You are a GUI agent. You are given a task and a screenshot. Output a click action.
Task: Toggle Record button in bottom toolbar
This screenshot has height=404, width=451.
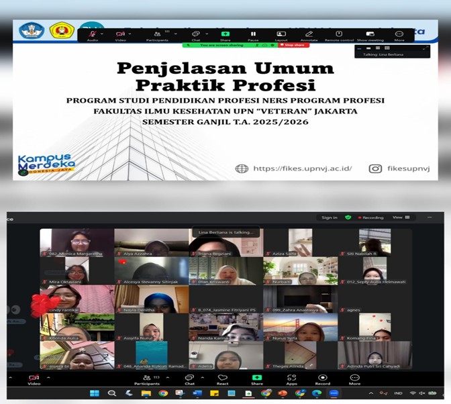tap(323, 378)
